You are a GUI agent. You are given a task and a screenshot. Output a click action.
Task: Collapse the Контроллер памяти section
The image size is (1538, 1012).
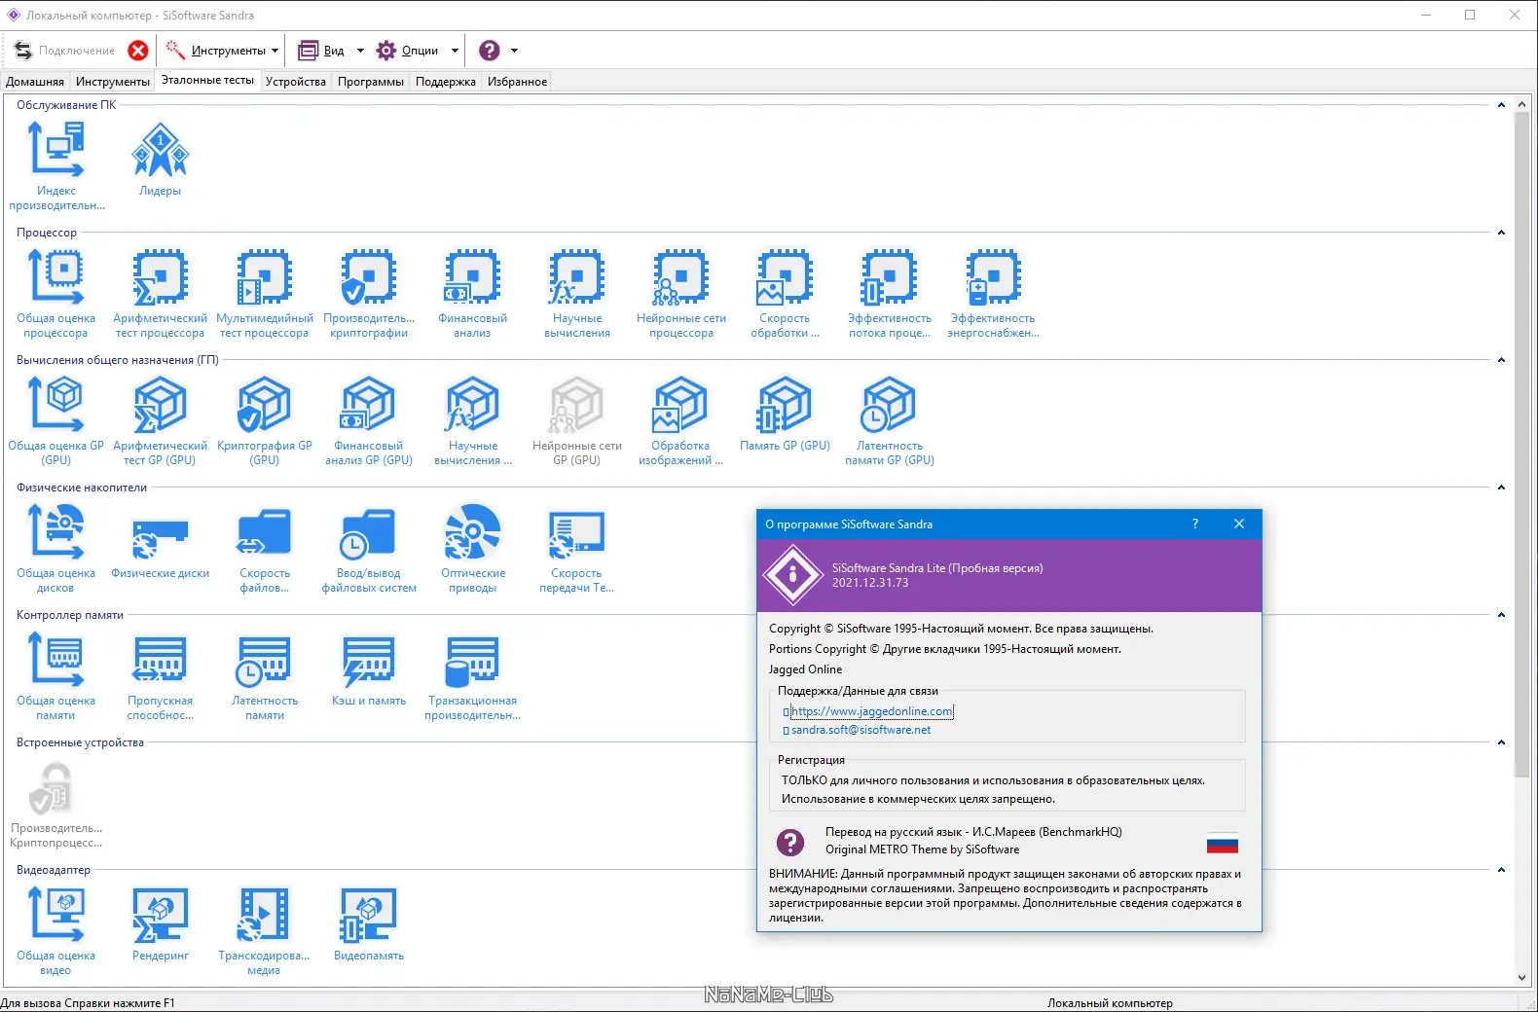click(x=1501, y=615)
